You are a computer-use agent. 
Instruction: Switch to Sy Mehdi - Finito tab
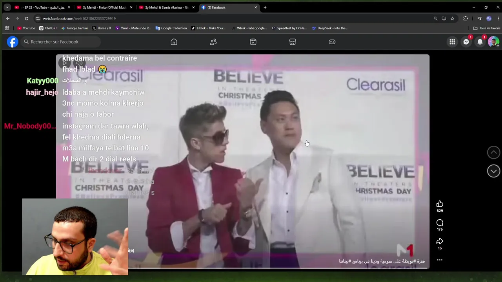pyautogui.click(x=104, y=7)
